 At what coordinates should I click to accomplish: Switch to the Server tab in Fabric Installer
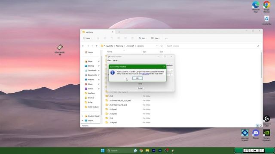[x=115, y=61]
